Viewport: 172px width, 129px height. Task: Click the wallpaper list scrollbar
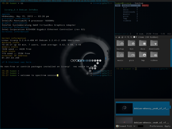click(x=170, y=107)
